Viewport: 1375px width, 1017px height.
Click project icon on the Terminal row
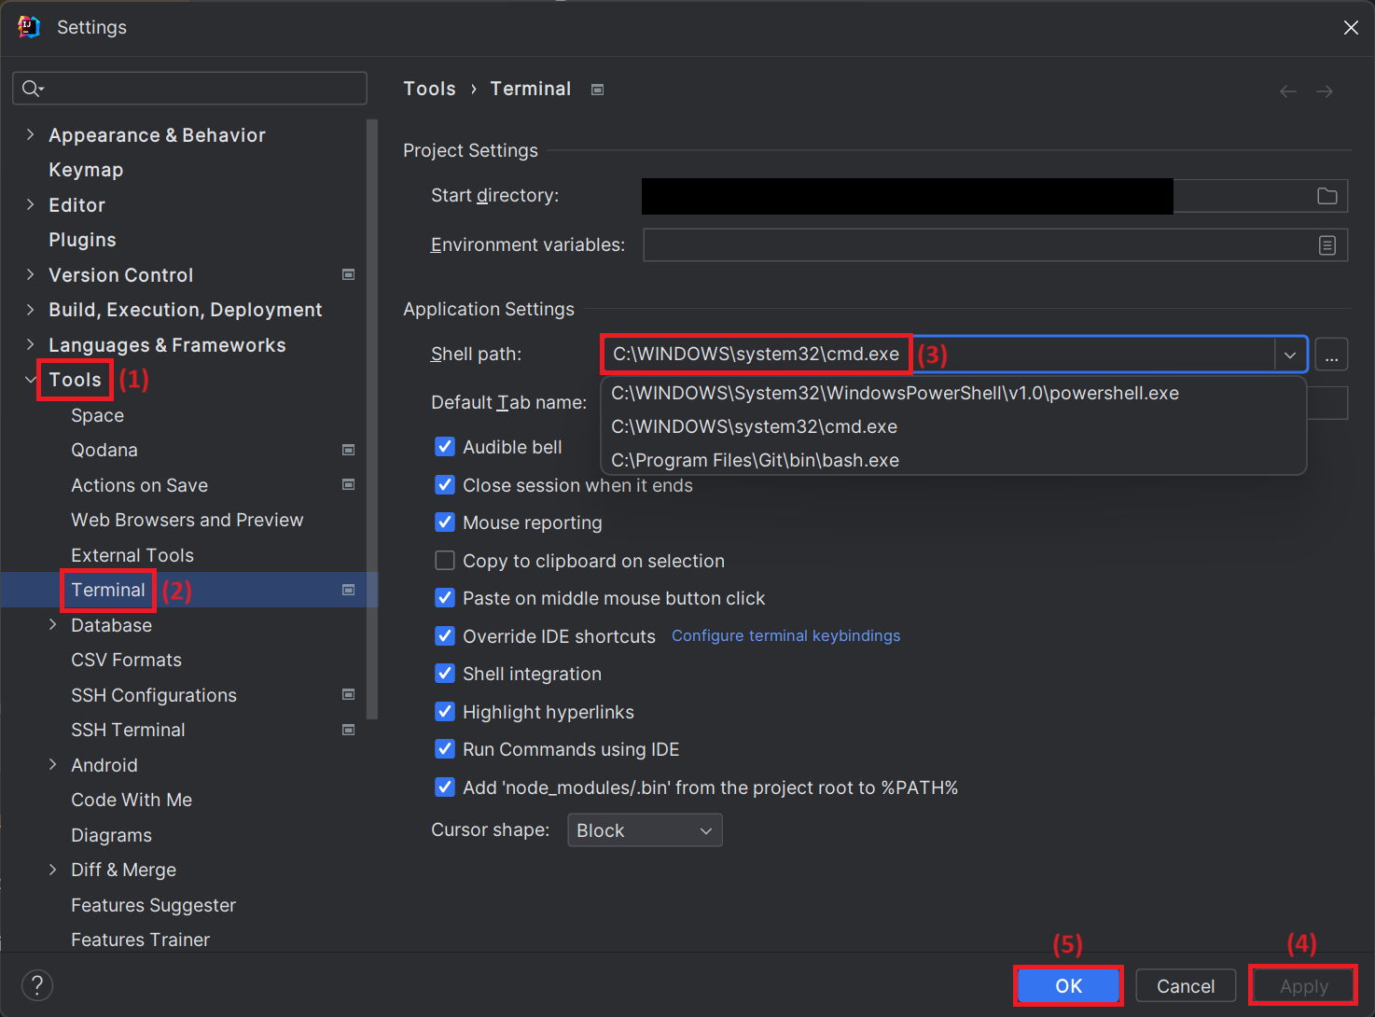click(x=349, y=591)
